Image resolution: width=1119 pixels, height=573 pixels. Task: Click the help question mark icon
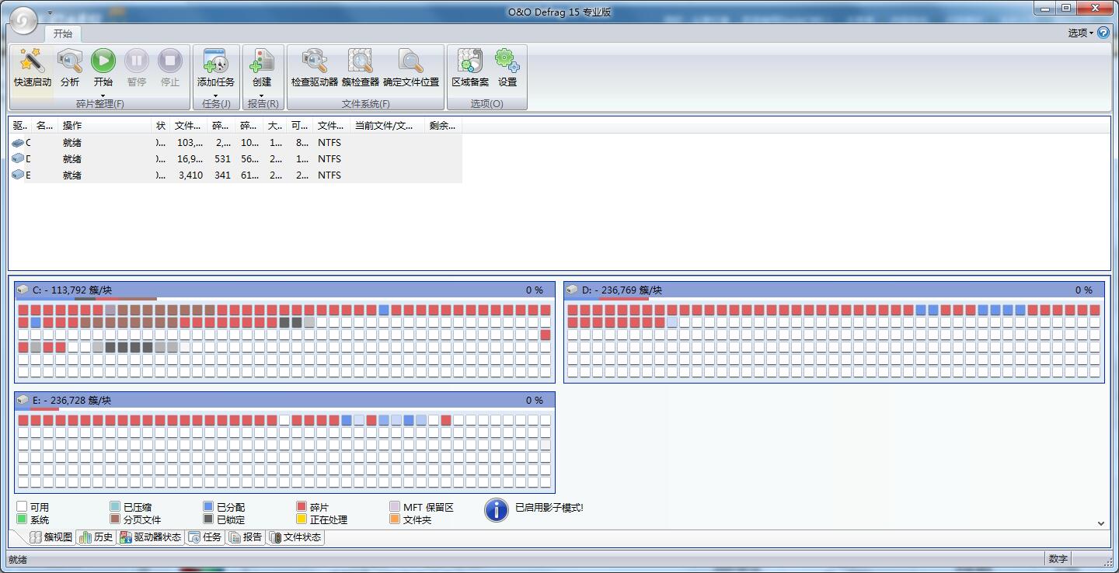[1103, 33]
